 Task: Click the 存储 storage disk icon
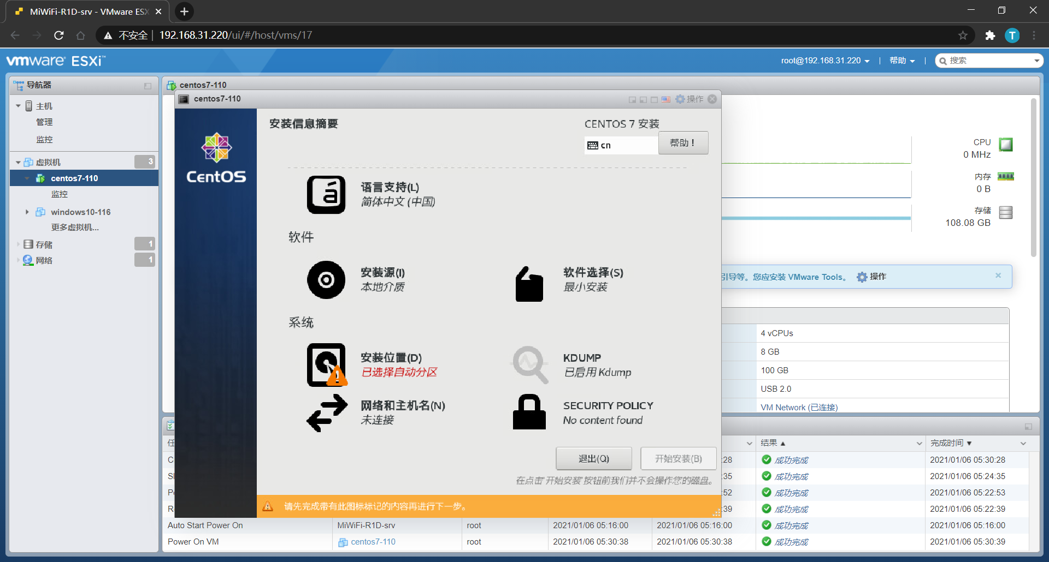click(x=1006, y=212)
